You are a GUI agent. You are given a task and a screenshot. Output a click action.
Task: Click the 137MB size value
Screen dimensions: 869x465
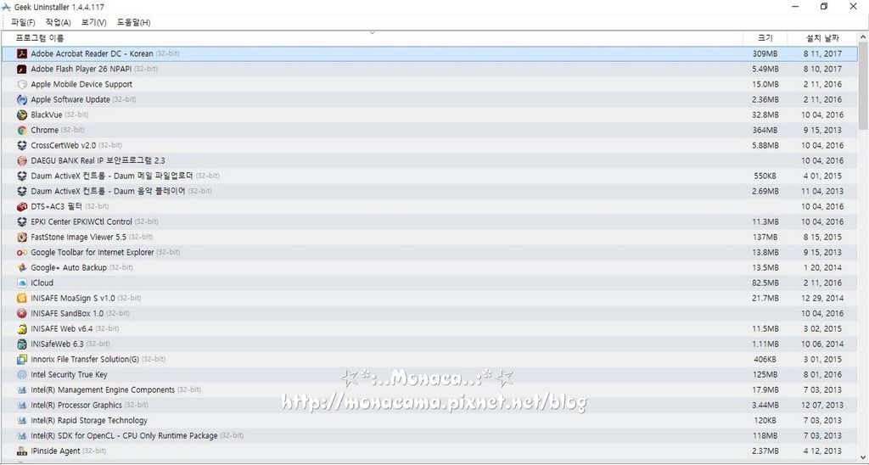click(765, 238)
